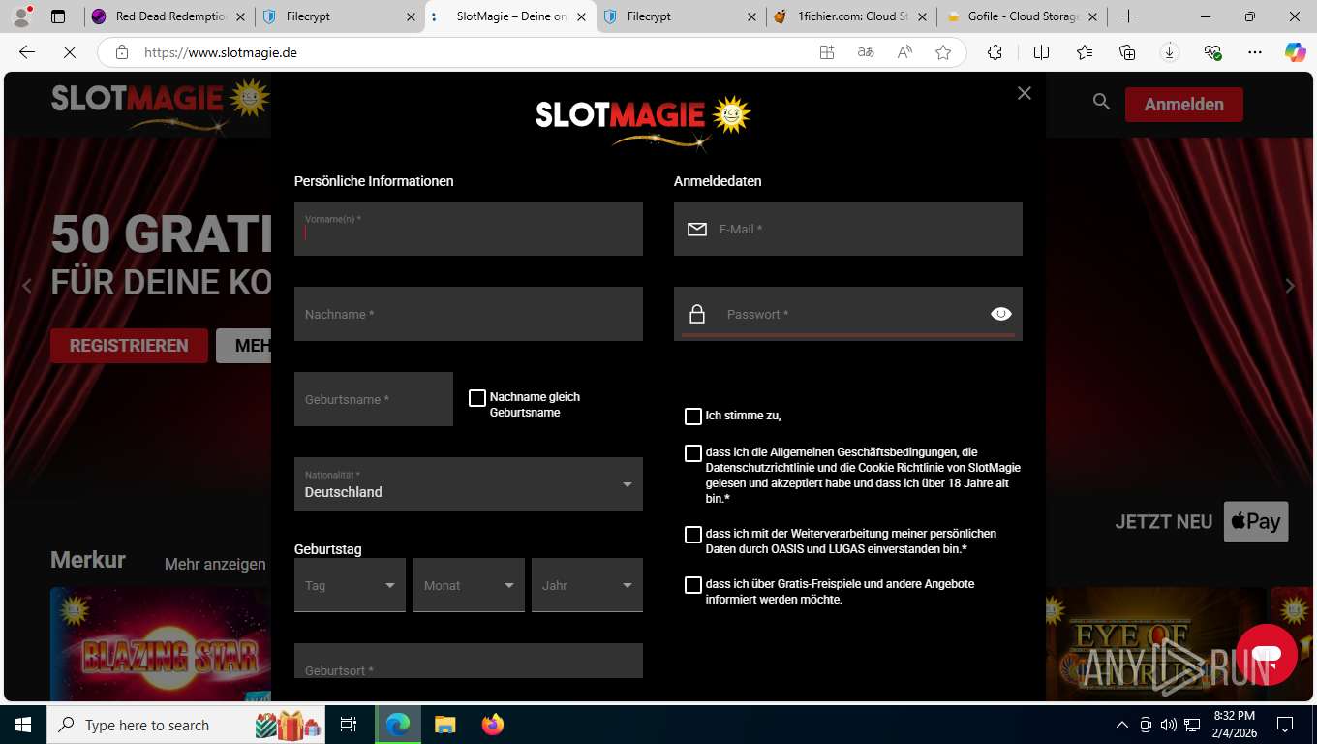Screen dimensions: 1317x744
Task: Click the Apple Pay badge
Action: pos(1256,521)
